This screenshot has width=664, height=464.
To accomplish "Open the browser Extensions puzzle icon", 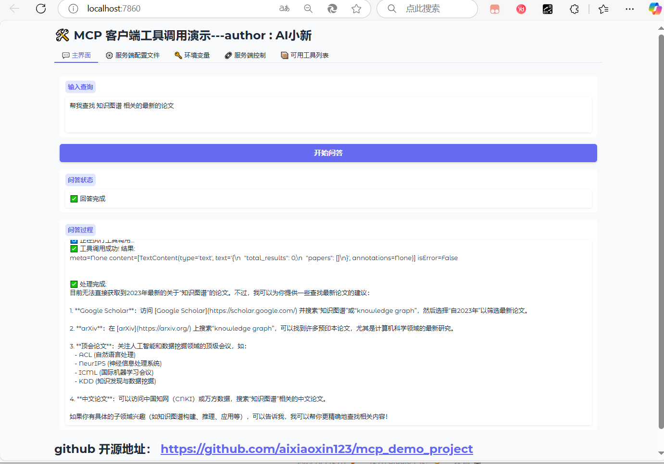I will [x=574, y=9].
